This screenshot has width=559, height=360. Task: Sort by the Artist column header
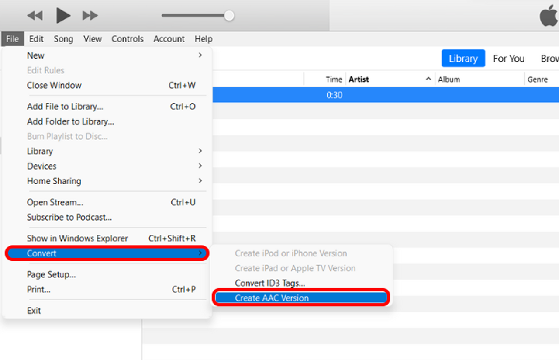pyautogui.click(x=390, y=80)
